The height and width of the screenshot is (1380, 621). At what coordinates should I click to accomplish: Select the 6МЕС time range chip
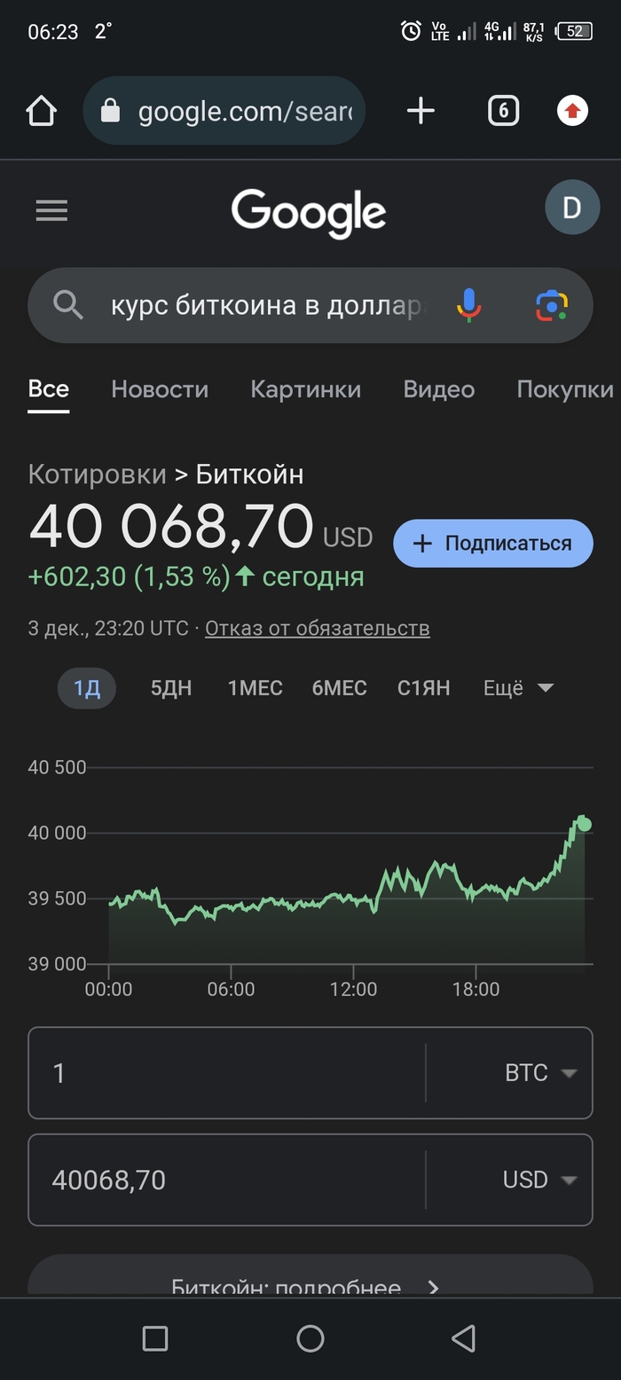[339, 687]
